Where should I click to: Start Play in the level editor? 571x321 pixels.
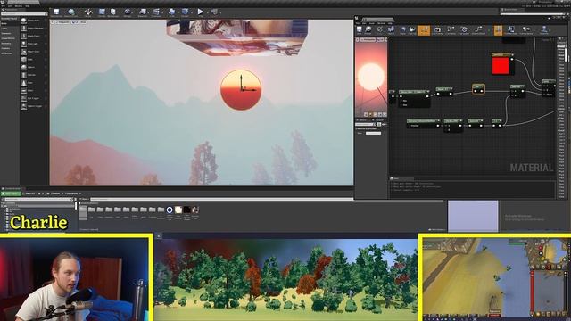click(x=200, y=12)
